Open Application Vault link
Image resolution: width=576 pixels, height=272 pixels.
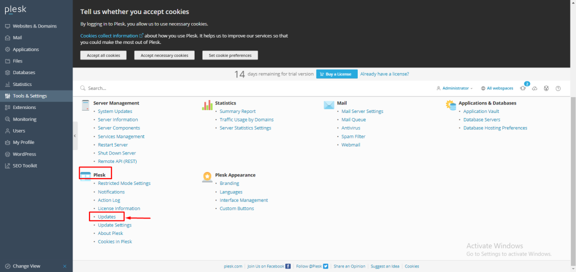pyautogui.click(x=481, y=111)
